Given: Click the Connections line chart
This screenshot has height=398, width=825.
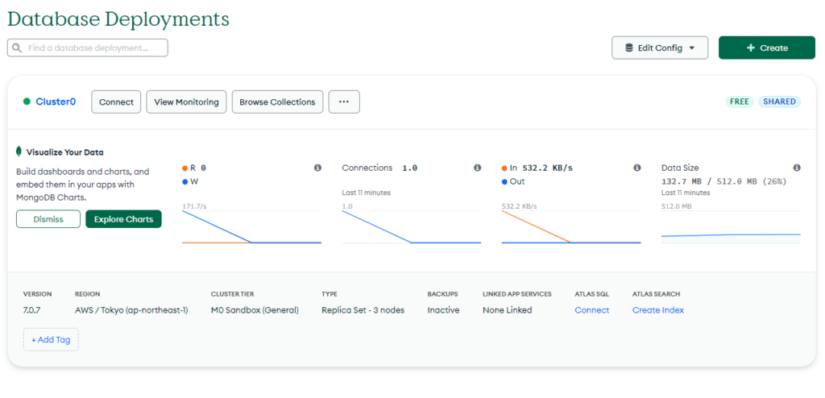Looking at the screenshot, I should pyautogui.click(x=412, y=227).
